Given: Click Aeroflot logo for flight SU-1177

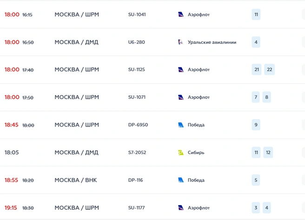Looking at the screenshot, I should [181, 207].
